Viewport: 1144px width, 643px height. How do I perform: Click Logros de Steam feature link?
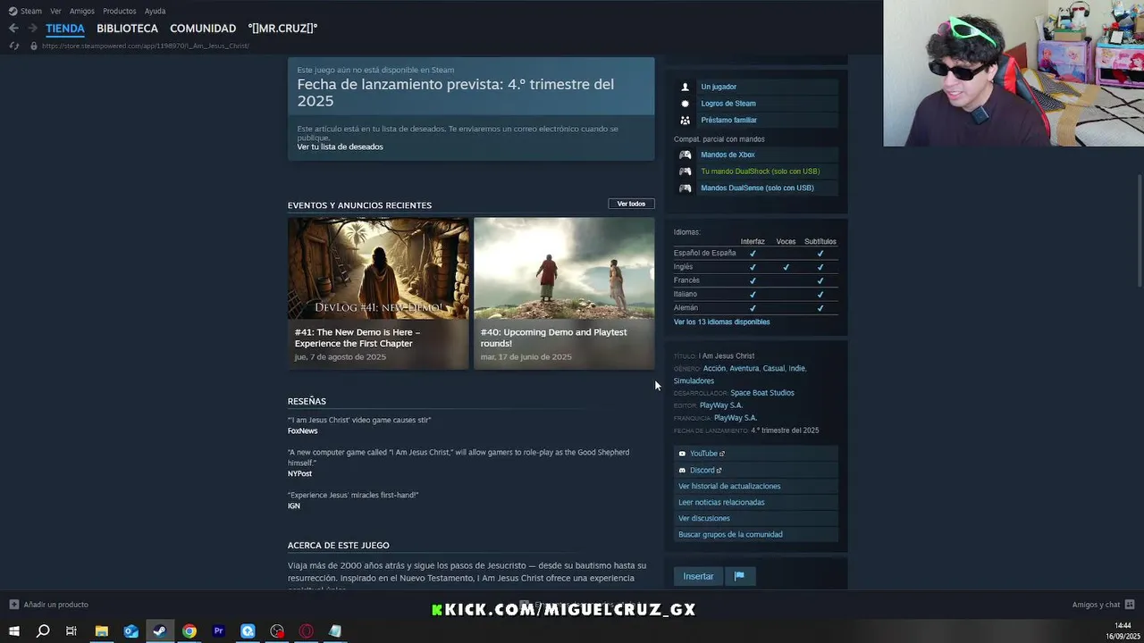[x=728, y=104]
